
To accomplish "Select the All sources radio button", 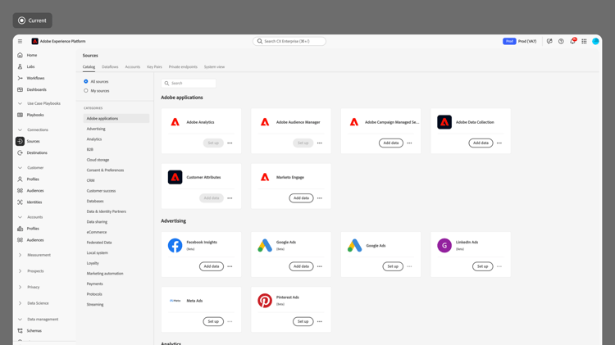I will (x=86, y=82).
